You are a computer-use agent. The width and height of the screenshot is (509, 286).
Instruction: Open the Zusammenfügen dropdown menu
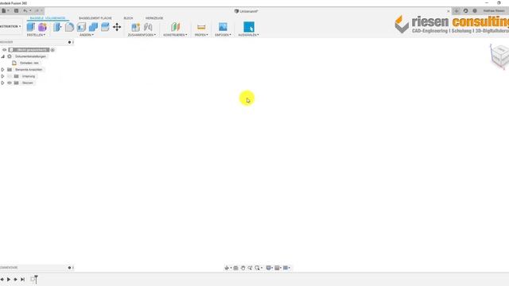(142, 35)
